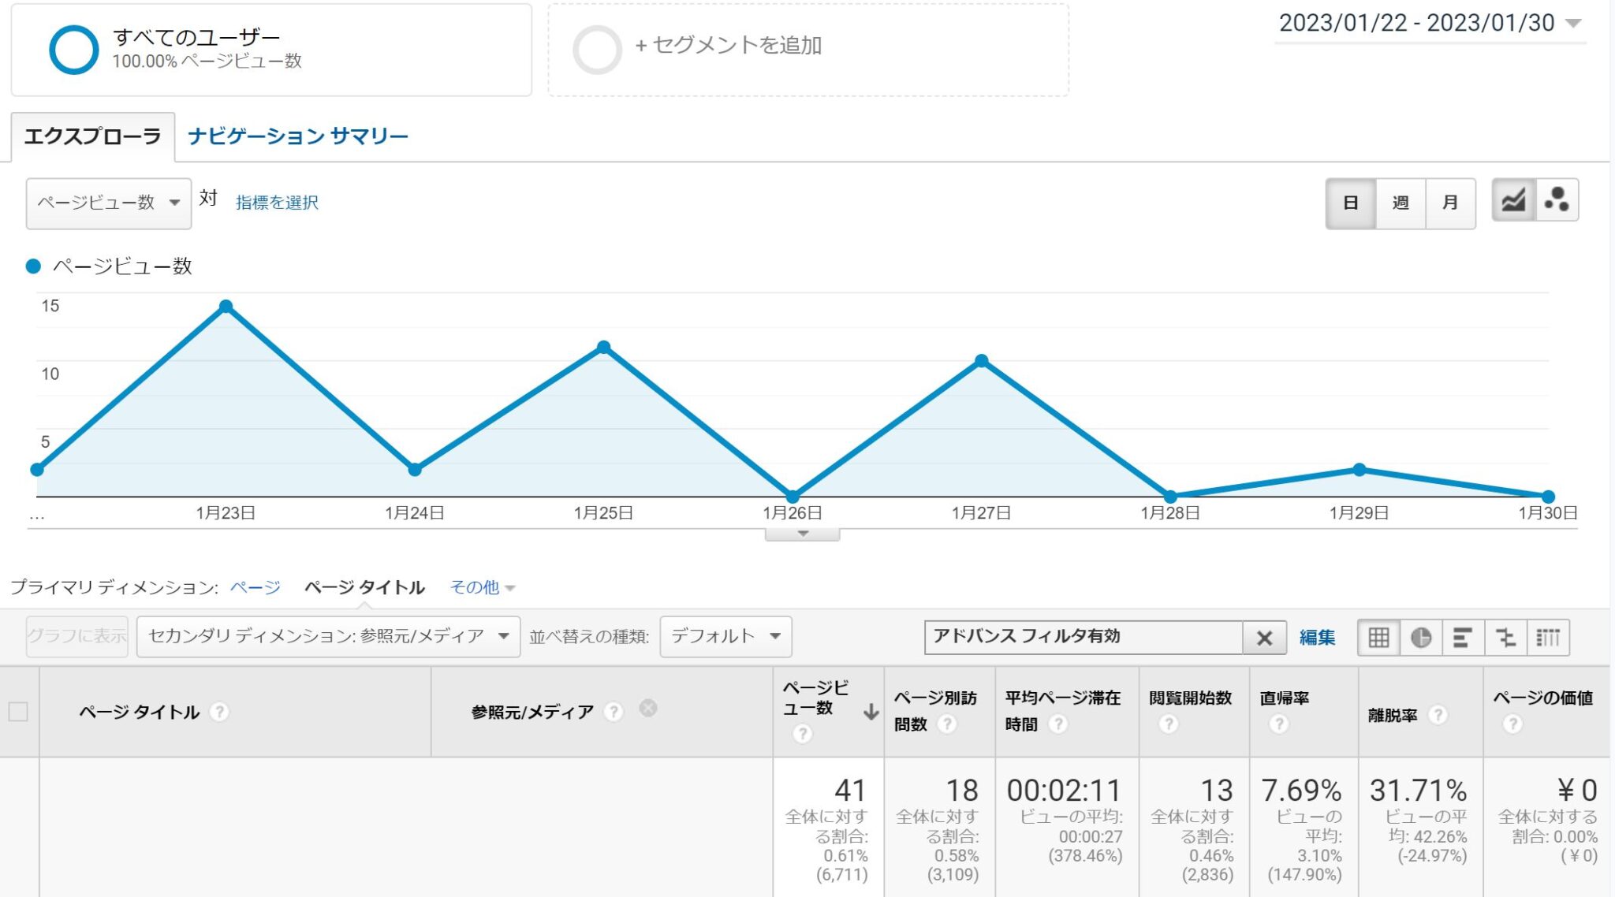The width and height of the screenshot is (1615, 897).
Task: Clear the advanced filter with X
Action: point(1264,638)
